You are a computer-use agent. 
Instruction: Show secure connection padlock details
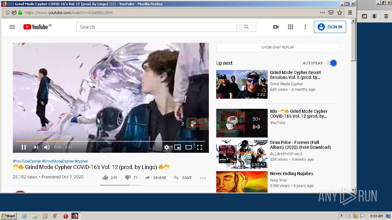pyautogui.click(x=20, y=13)
